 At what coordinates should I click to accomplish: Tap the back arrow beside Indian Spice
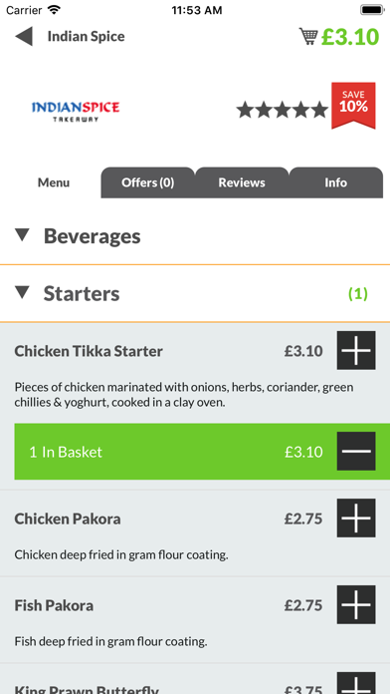[24, 36]
